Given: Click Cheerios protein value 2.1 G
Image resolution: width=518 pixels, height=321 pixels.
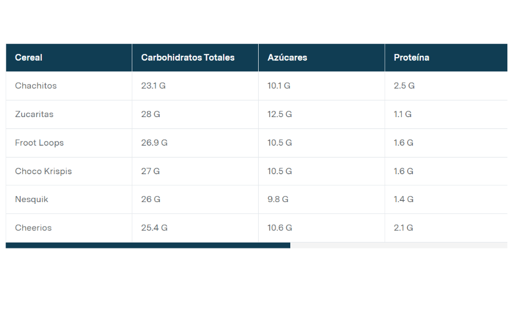Looking at the screenshot, I should click(x=404, y=228).
